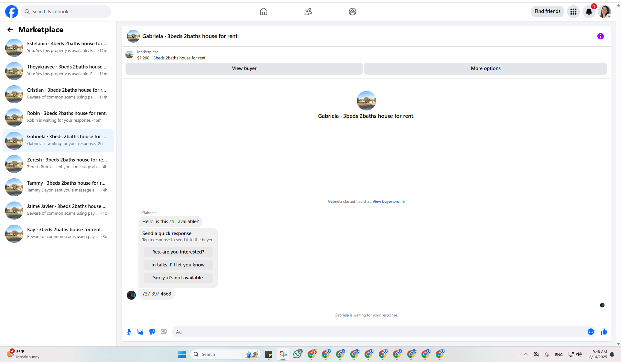Open the clock showing 9:48 AM
Viewport: 621px width, 362px height.
click(x=597, y=354)
